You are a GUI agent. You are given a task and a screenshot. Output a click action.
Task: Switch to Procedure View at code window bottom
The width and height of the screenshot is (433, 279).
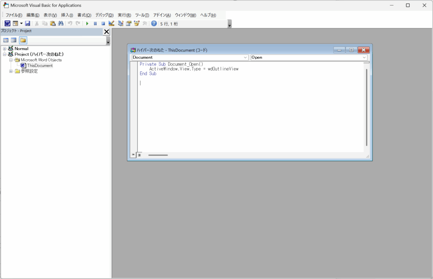coord(133,155)
